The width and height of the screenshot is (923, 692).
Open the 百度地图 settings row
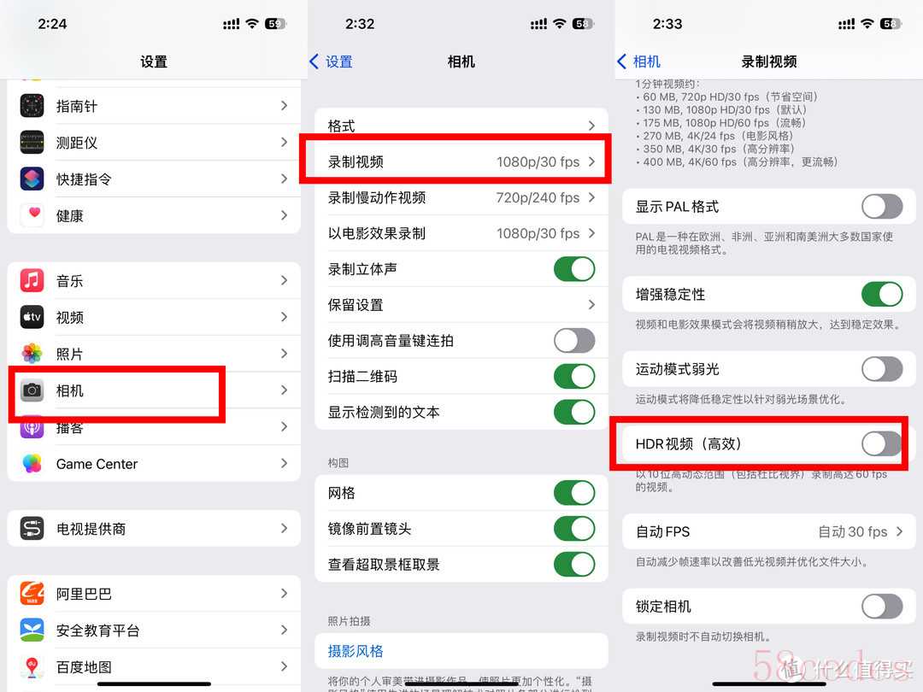point(154,666)
